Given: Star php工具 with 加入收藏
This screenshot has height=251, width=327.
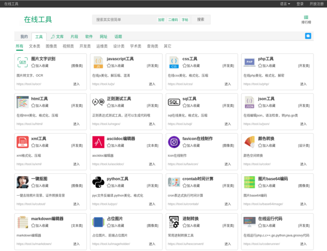Looking at the screenshot, I should 267,66.
